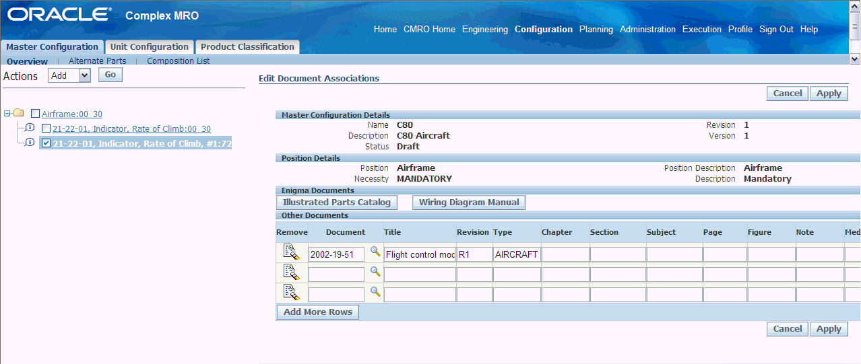Switch to the Unit Configuration tab
This screenshot has height=364, width=861.
[x=150, y=47]
